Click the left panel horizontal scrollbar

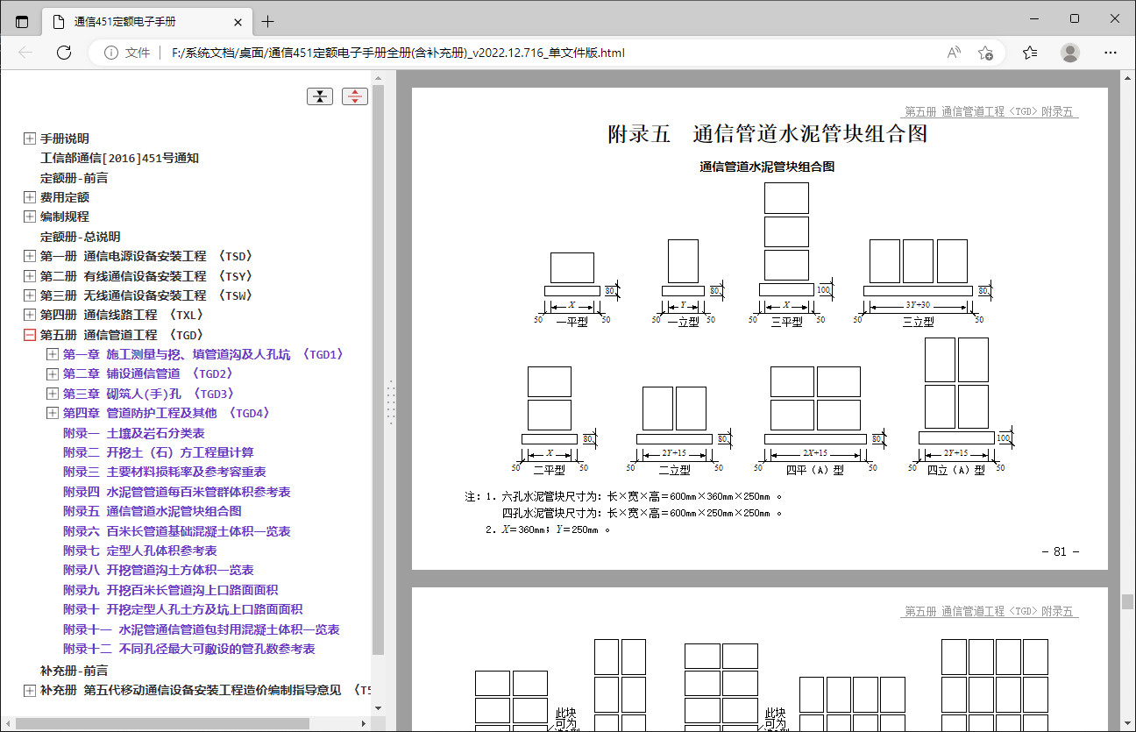click(x=162, y=724)
